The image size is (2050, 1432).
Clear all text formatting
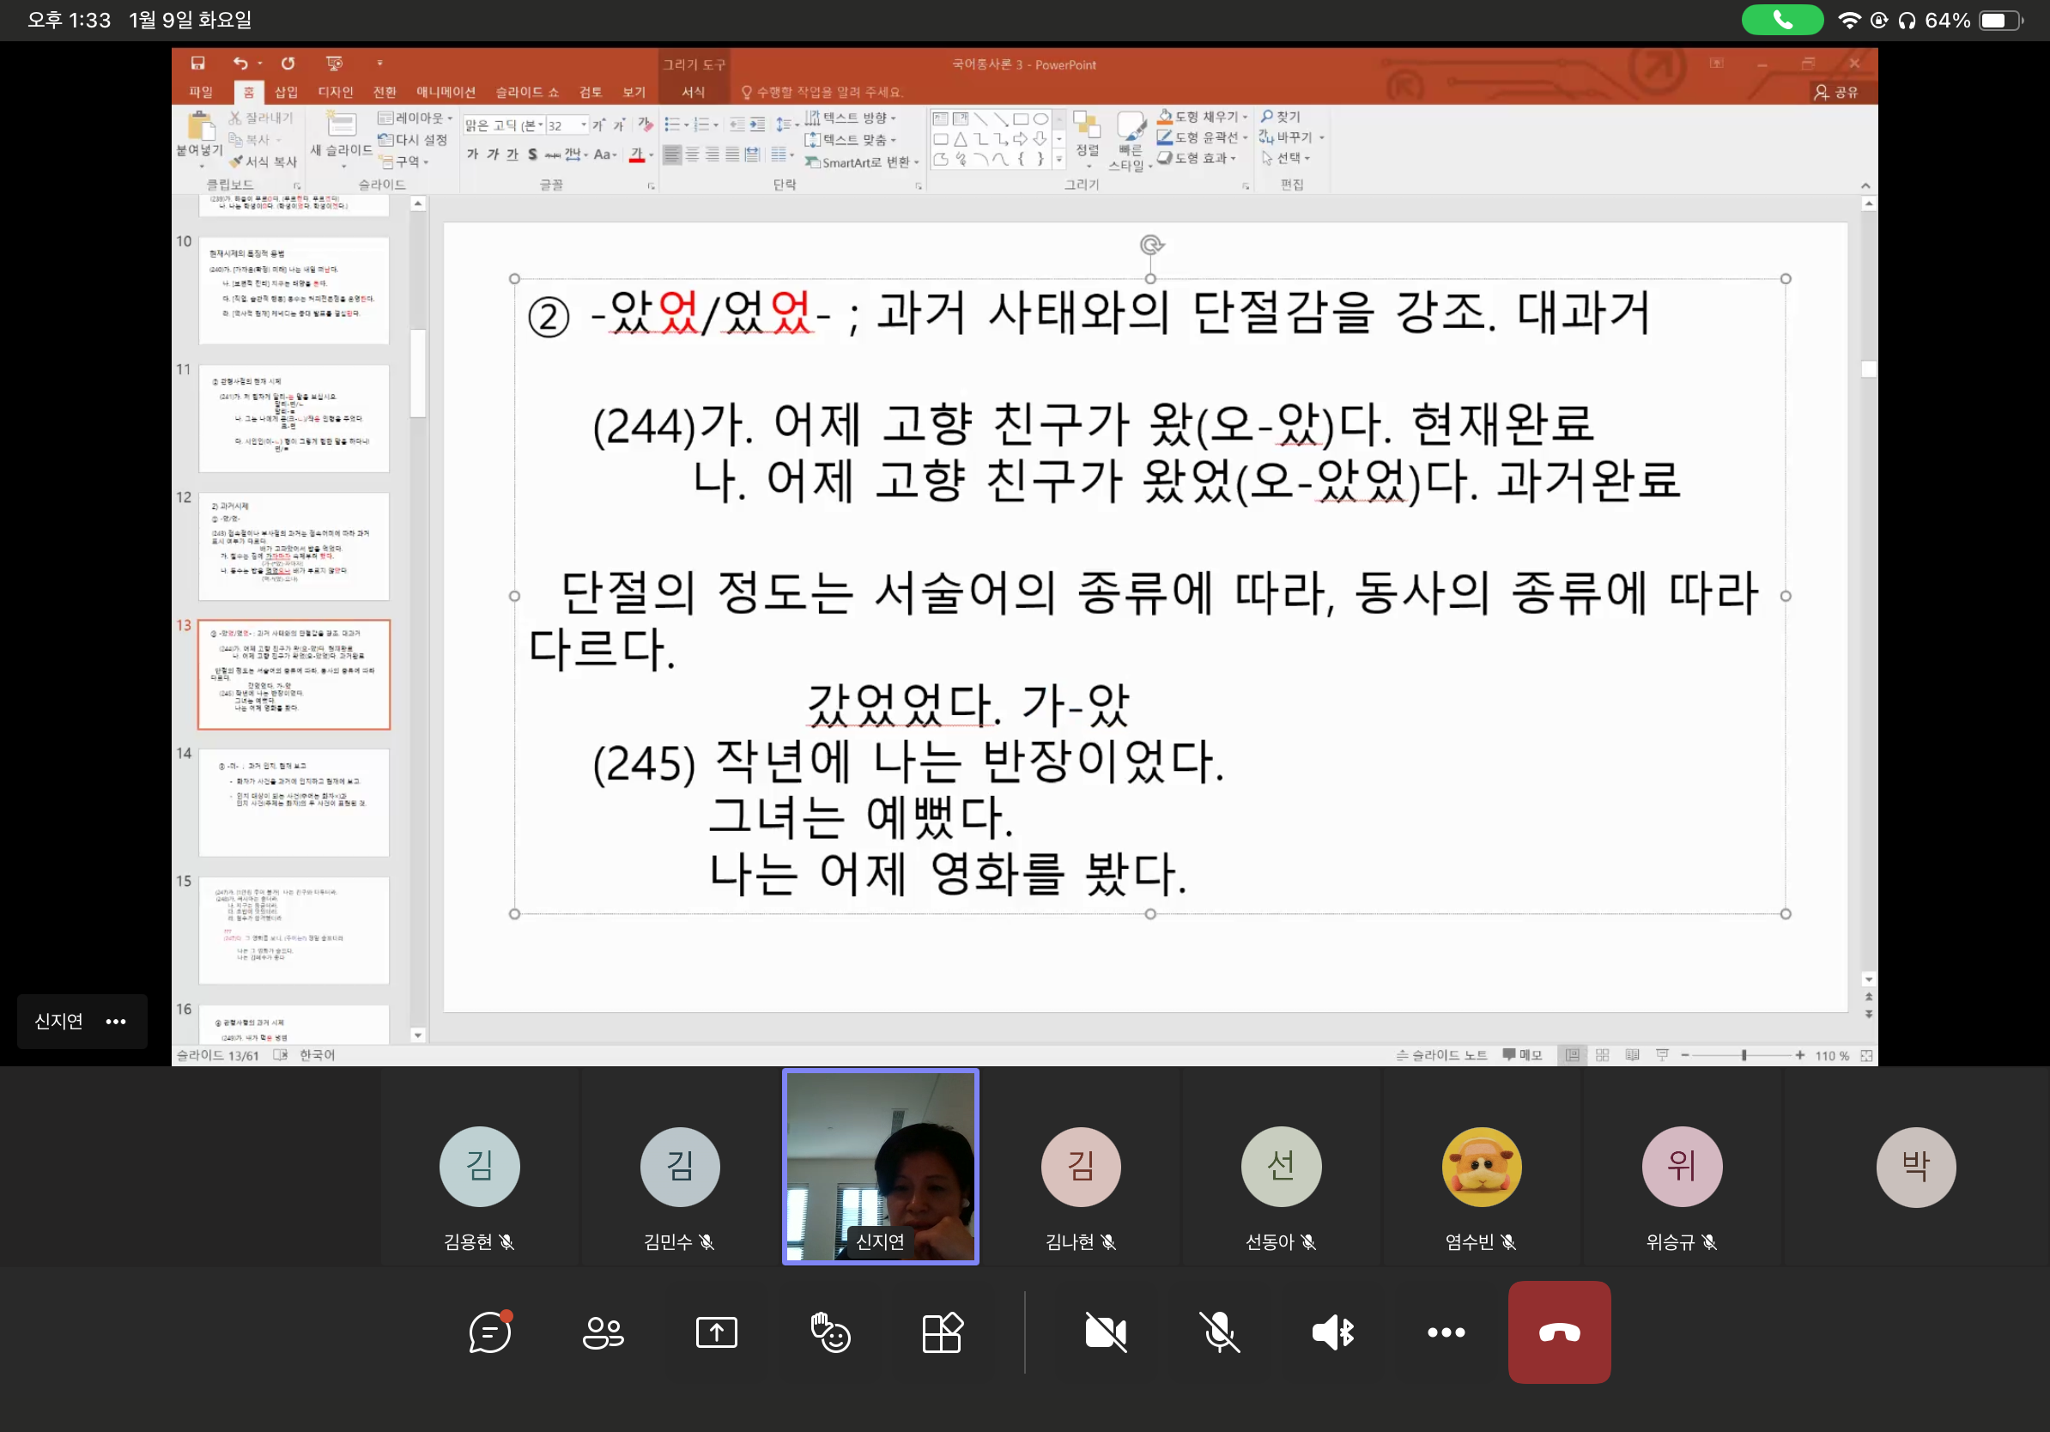pos(646,125)
